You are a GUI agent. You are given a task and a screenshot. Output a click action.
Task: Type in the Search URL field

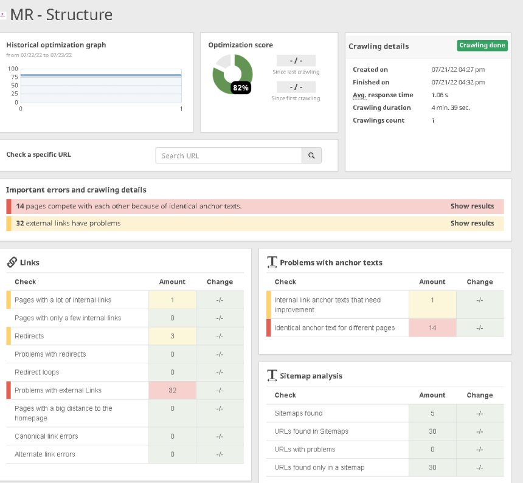[229, 156]
